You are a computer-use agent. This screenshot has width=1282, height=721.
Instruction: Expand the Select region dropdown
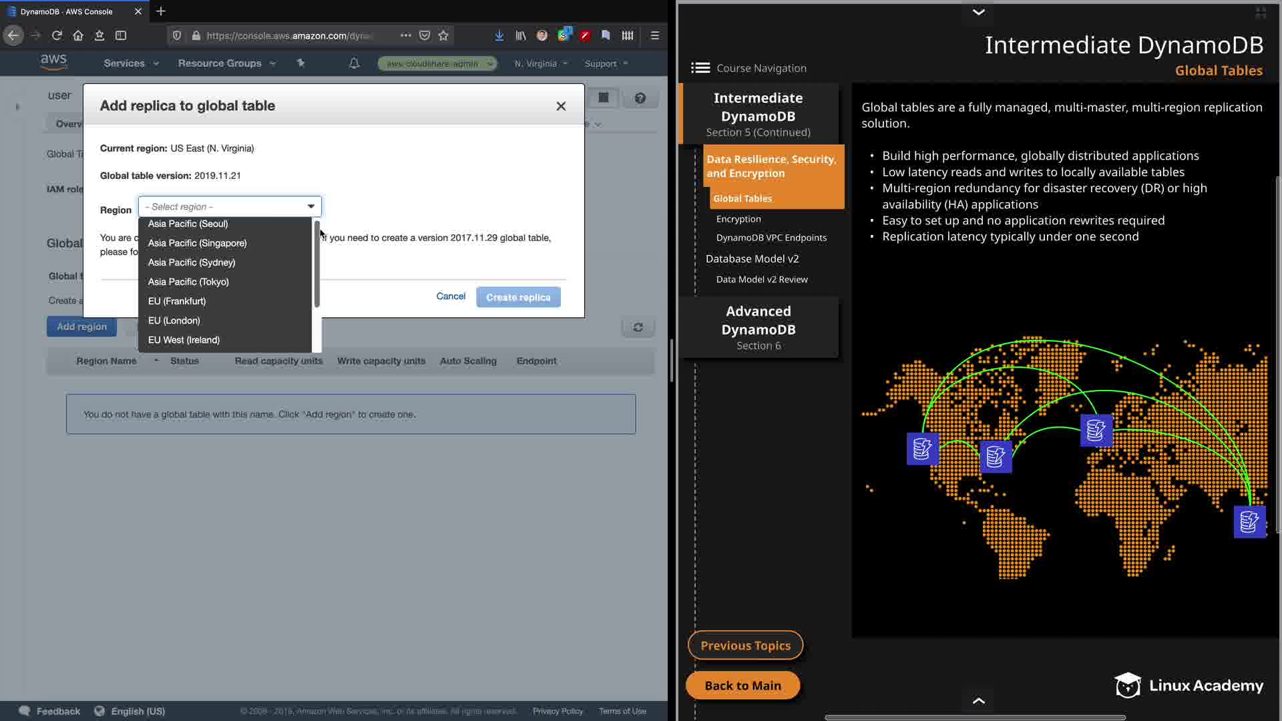[230, 206]
